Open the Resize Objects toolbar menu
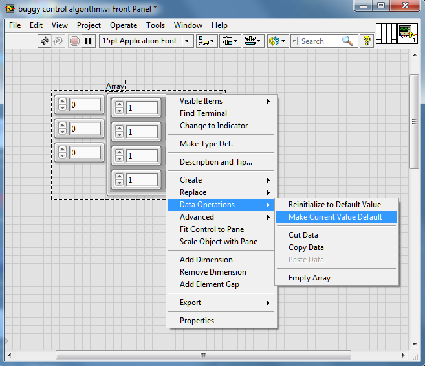 point(253,41)
